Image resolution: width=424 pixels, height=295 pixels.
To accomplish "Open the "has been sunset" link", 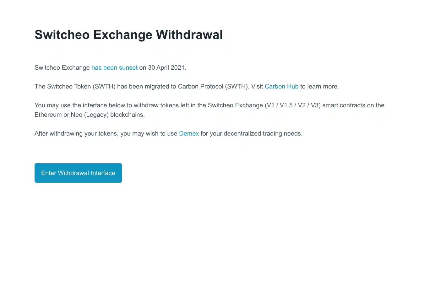I will pos(114,67).
